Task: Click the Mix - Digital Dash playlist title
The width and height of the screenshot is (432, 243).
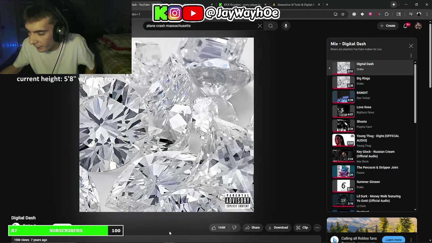Action: click(x=348, y=44)
